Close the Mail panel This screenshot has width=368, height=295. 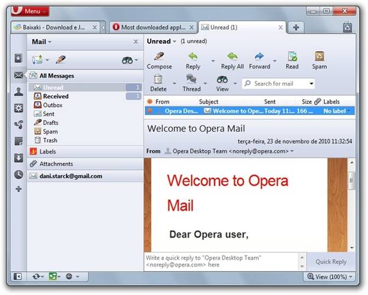click(x=136, y=42)
